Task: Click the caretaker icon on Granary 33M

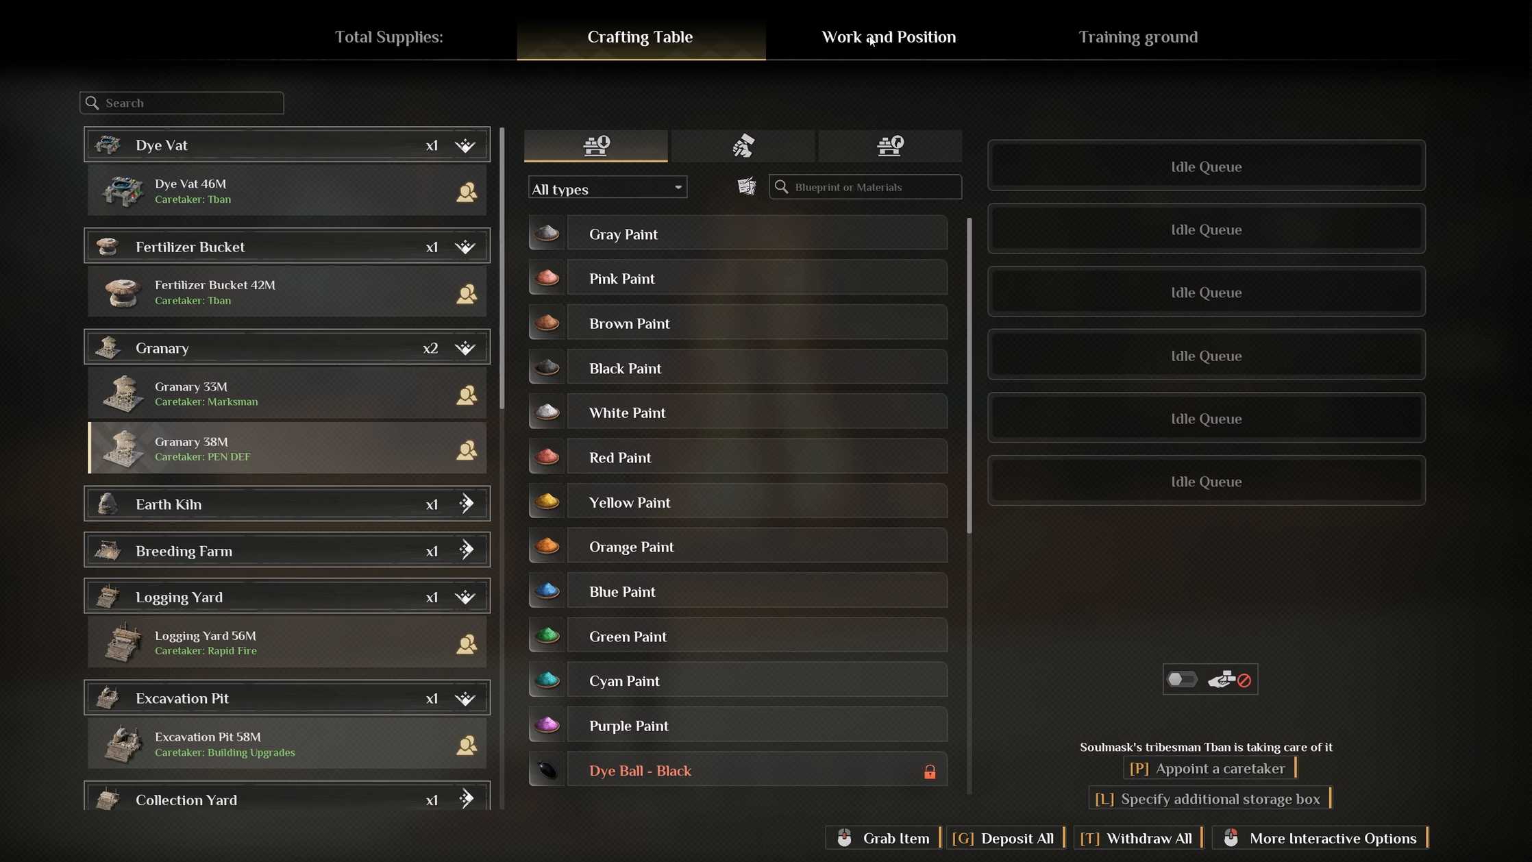Action: 467,395
